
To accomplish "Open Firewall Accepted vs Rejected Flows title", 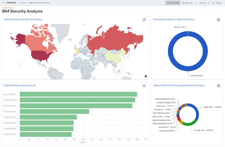I will pyautogui.click(x=173, y=20).
